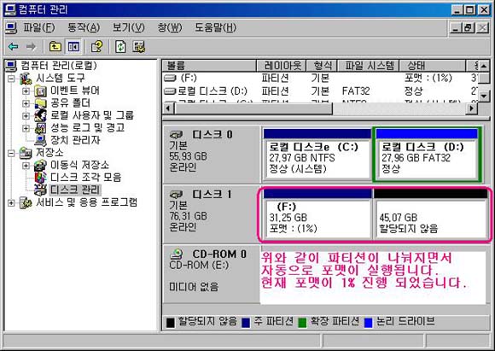Click the Up one level folder icon

tap(55, 47)
